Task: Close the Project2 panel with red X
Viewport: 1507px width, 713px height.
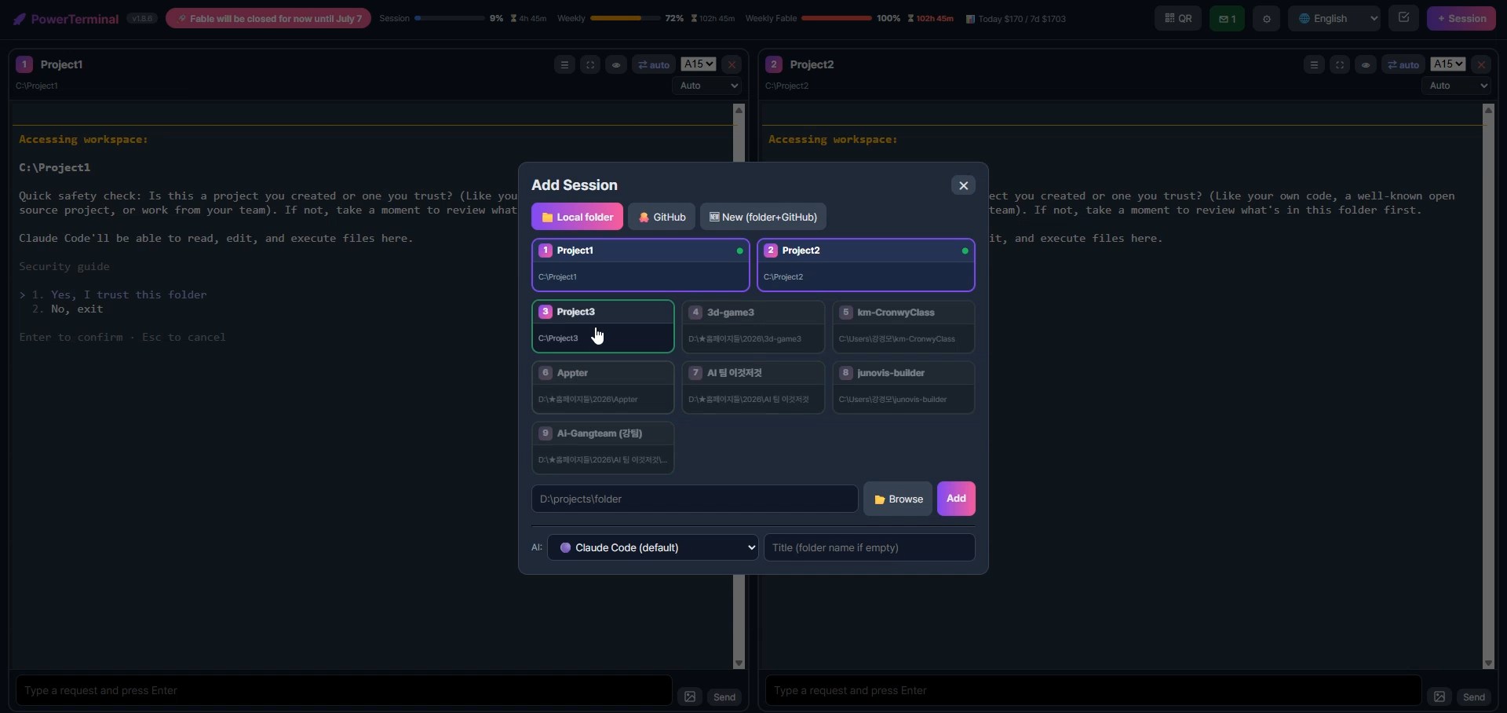Action: tap(1481, 64)
